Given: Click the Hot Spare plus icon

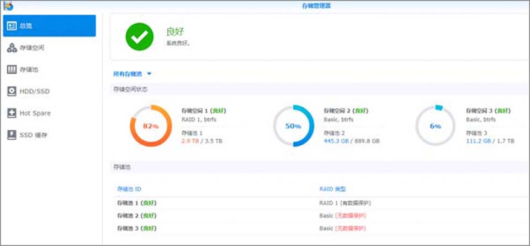Looking at the screenshot, I should (12, 113).
